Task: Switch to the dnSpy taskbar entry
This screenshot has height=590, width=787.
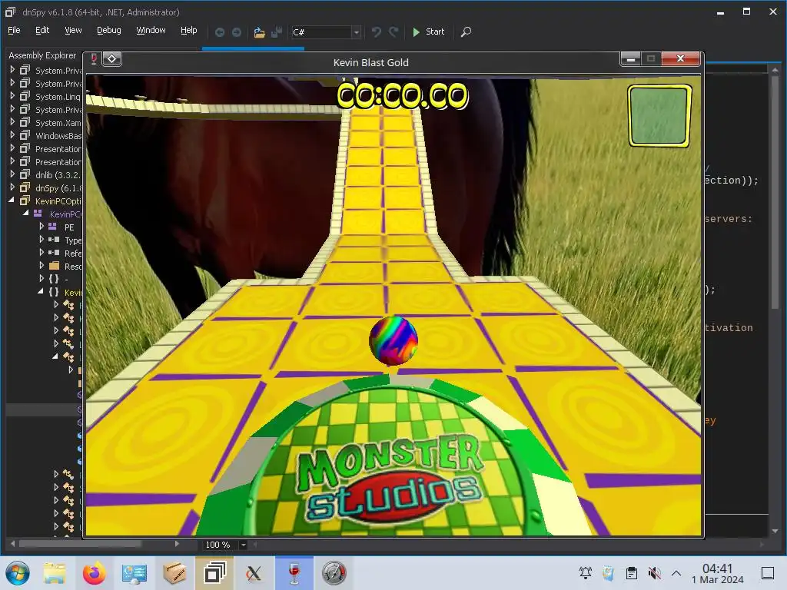Action: point(215,573)
